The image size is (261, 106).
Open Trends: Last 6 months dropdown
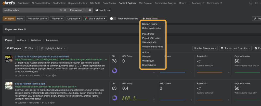(x=235, y=48)
